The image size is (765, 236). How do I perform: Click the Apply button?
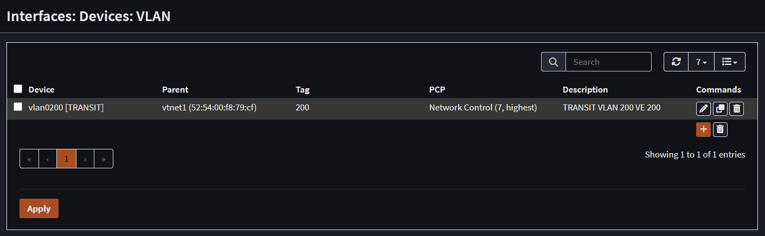coord(39,208)
